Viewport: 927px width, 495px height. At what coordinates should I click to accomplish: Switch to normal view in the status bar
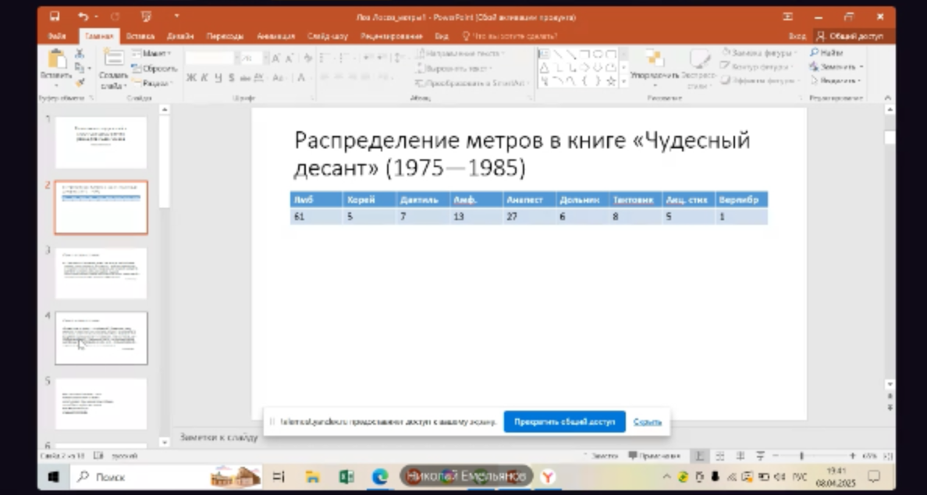click(x=699, y=456)
